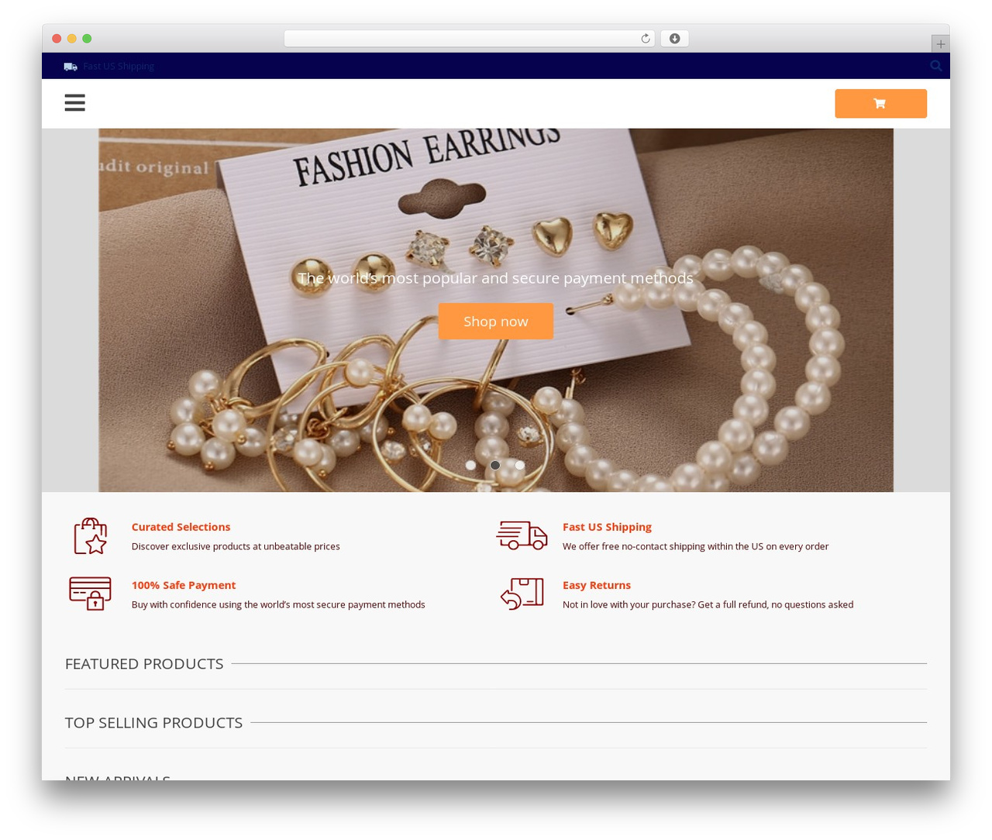Click the Curated Selections heading
The height and width of the screenshot is (840, 992).
point(181,527)
